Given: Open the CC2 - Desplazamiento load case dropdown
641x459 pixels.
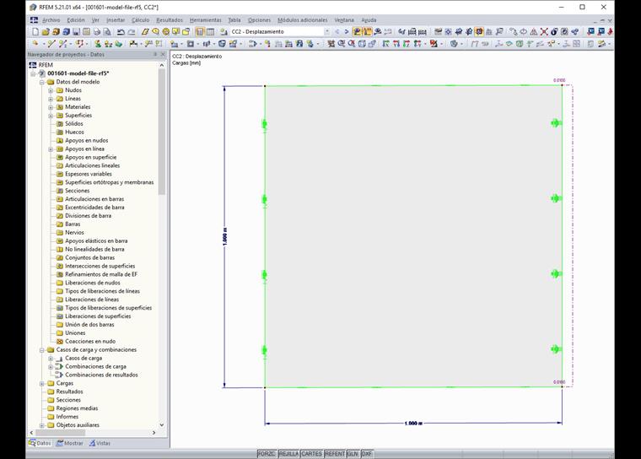Looking at the screenshot, I should [x=326, y=31].
